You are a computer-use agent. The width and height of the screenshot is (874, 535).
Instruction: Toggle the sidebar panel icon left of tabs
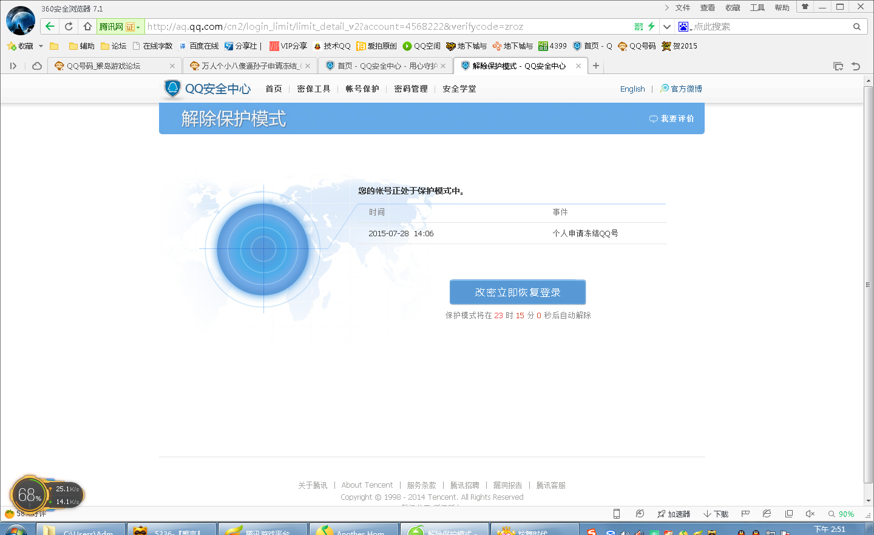[x=13, y=66]
